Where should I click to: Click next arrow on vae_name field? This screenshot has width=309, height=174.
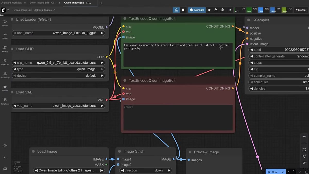[102, 106]
